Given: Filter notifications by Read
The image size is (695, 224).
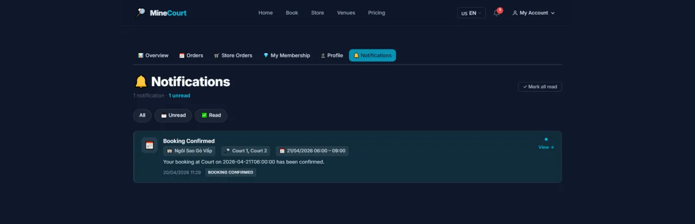Looking at the screenshot, I should coord(211,116).
